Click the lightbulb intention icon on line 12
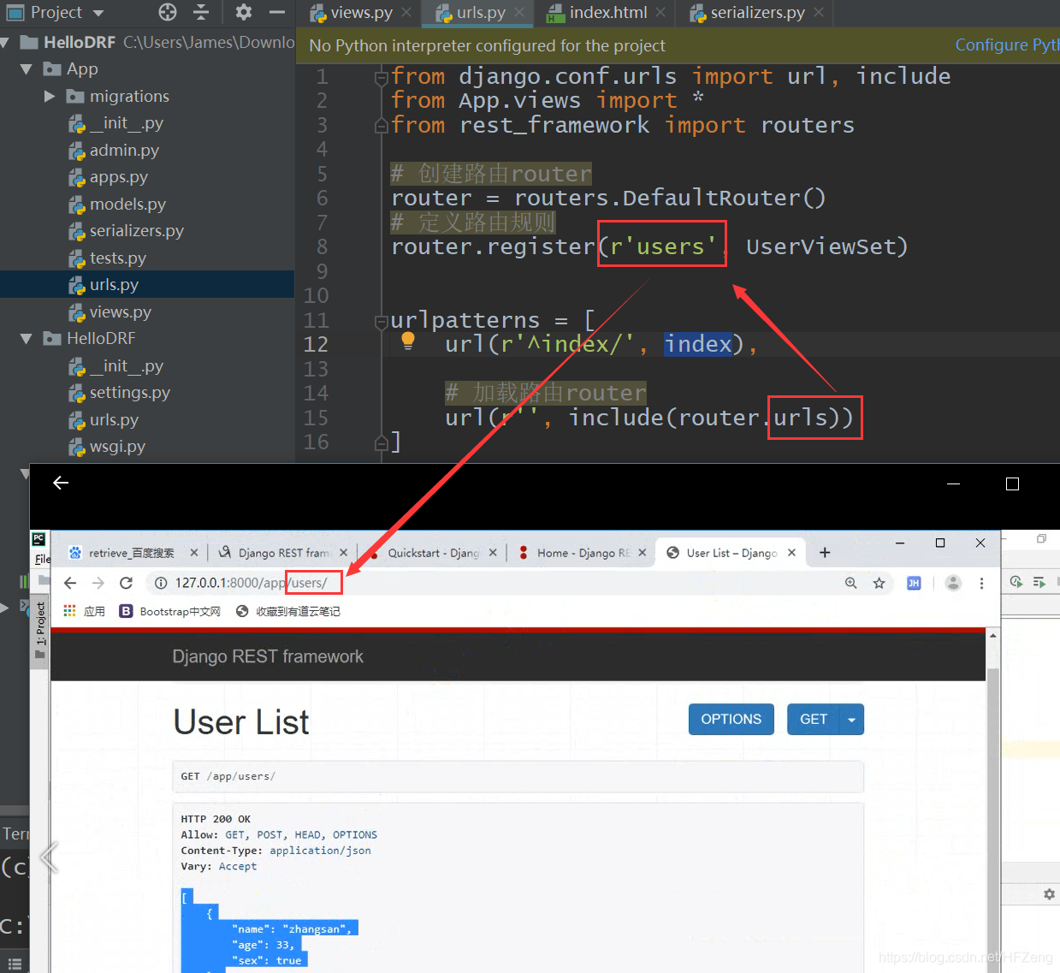This screenshot has height=973, width=1060. coord(408,341)
